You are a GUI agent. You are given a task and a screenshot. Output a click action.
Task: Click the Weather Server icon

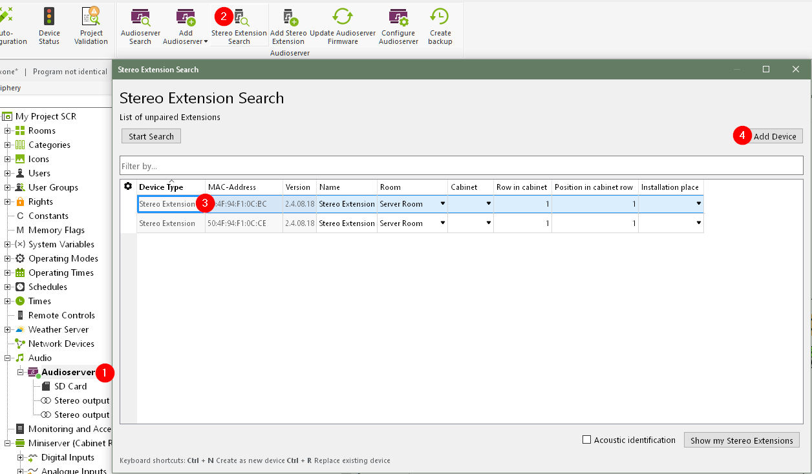coord(20,329)
